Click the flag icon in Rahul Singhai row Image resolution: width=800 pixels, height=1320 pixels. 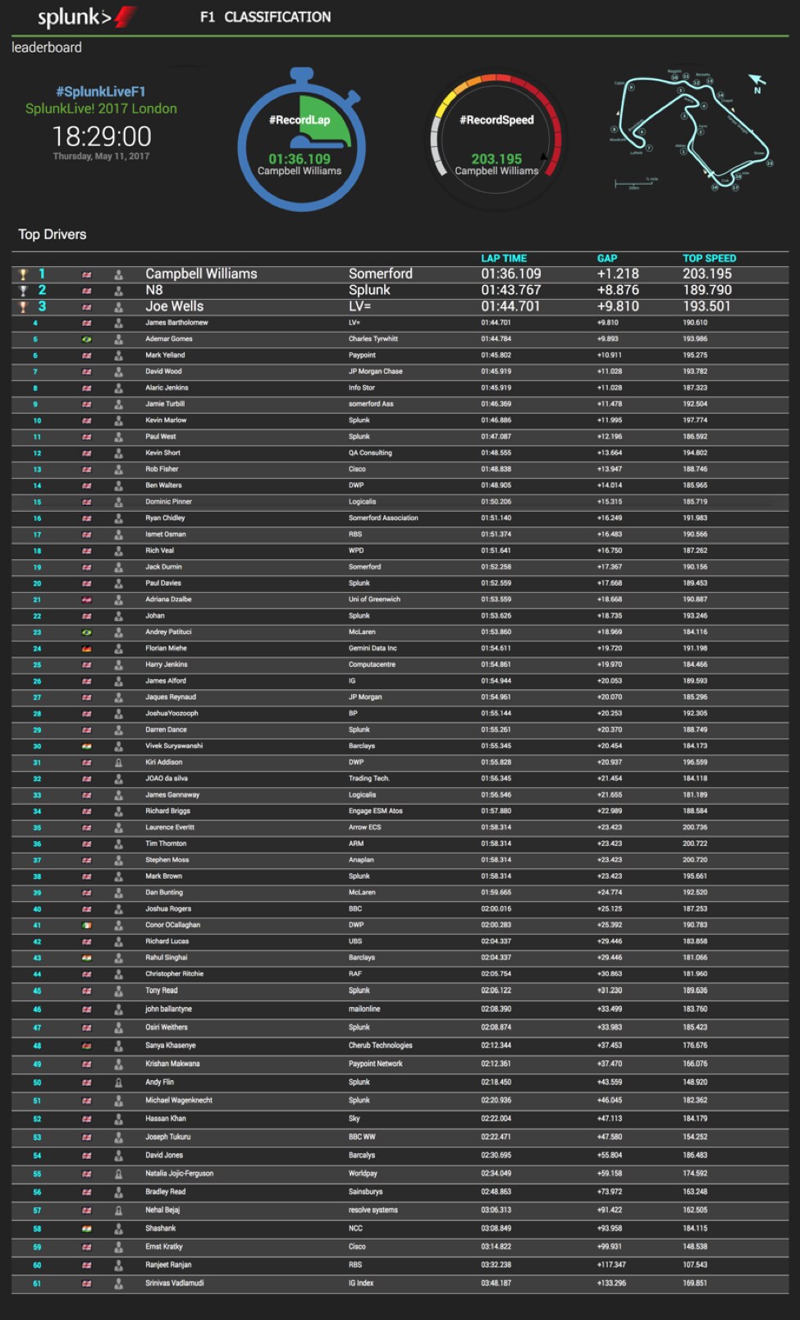[87, 958]
